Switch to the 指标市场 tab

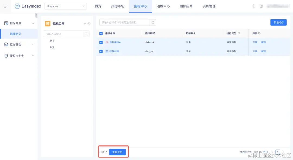coord(118,6)
